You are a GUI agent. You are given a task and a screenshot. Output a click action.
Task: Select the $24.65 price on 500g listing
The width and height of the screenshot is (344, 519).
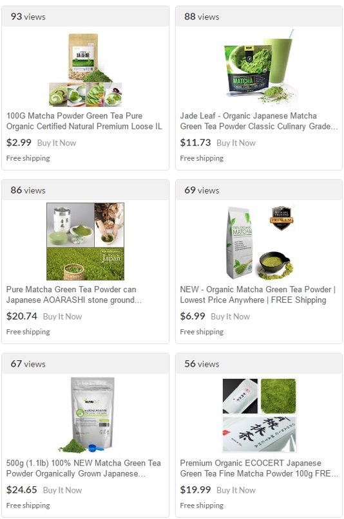(x=22, y=489)
